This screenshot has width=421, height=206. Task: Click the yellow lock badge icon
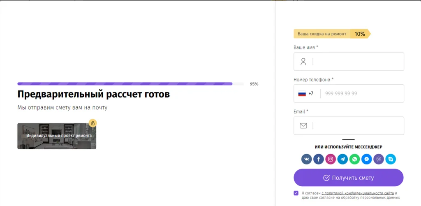coord(93,123)
